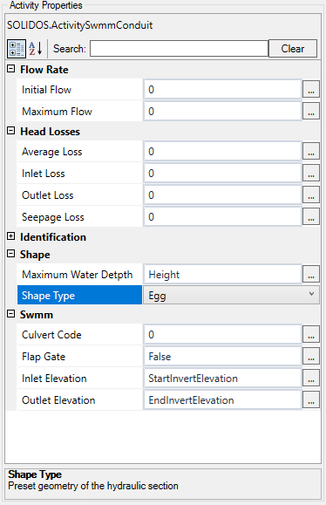Open ellipsis editor for Outlet Elevation
Viewport: 326px width, 505px height.
(x=311, y=399)
